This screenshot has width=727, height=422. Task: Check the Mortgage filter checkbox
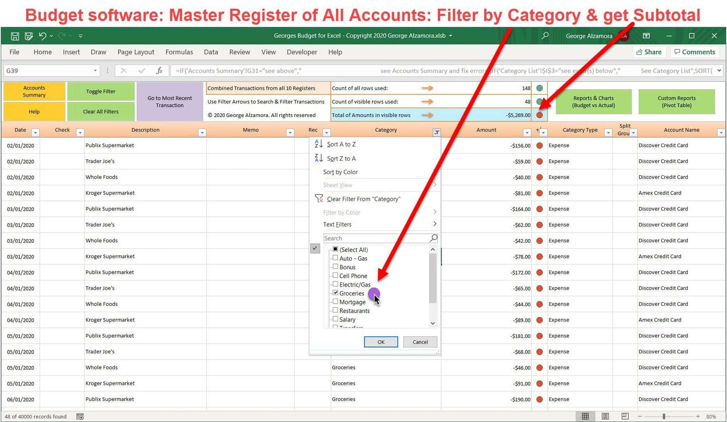[335, 302]
